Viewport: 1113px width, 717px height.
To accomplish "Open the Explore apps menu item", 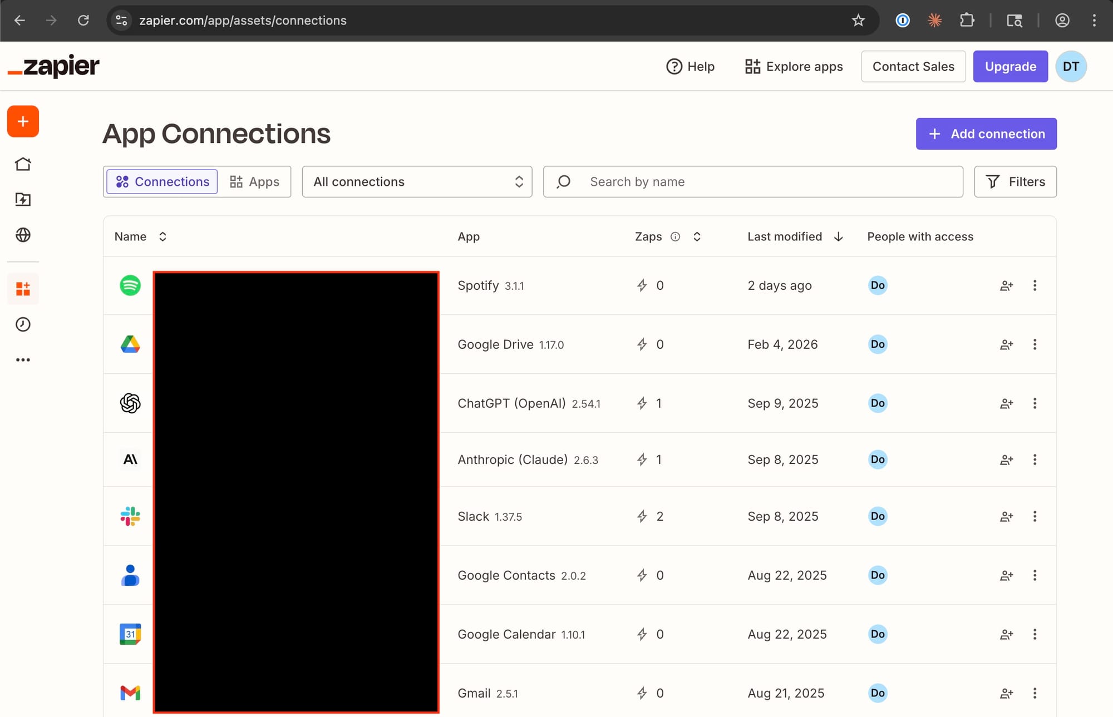I will (x=794, y=67).
